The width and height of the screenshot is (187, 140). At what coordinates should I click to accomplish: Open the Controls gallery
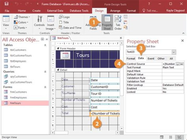point(39,23)
